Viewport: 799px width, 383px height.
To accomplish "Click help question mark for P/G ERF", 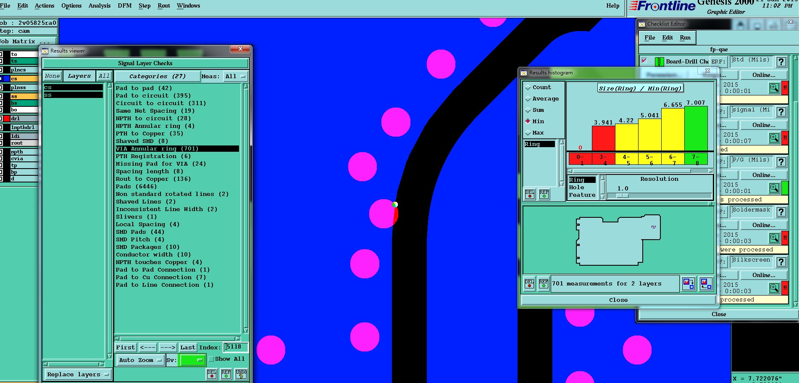I will coord(781,162).
